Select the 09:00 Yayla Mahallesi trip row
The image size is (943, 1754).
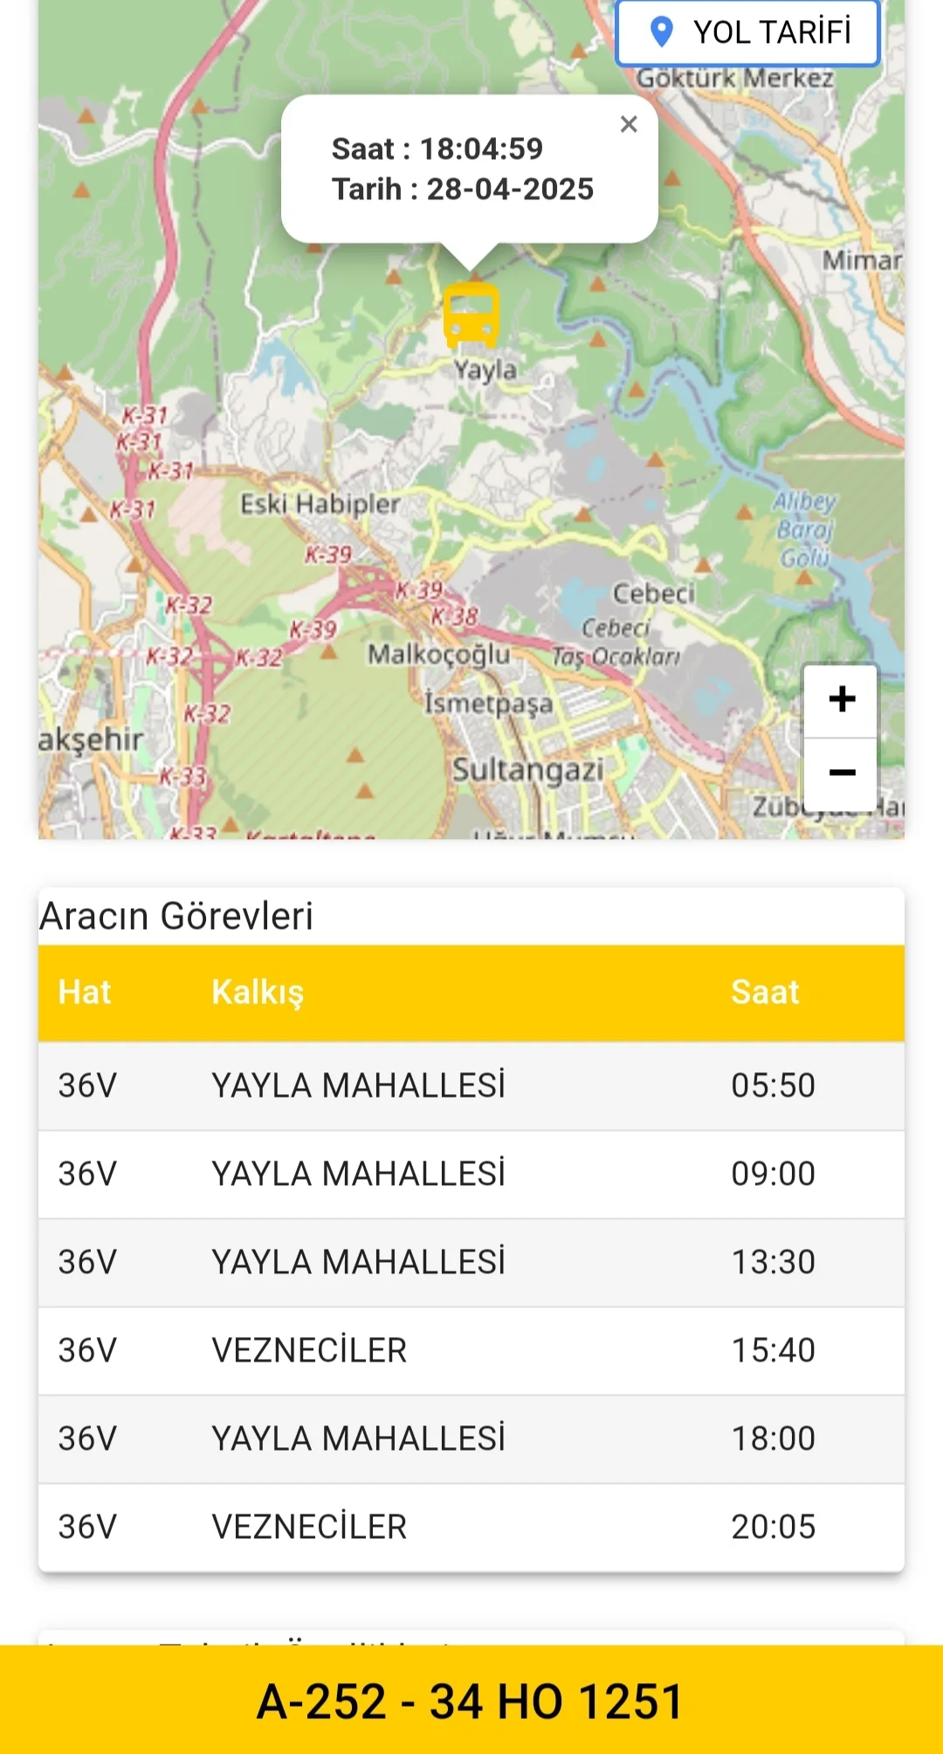[471, 1174]
